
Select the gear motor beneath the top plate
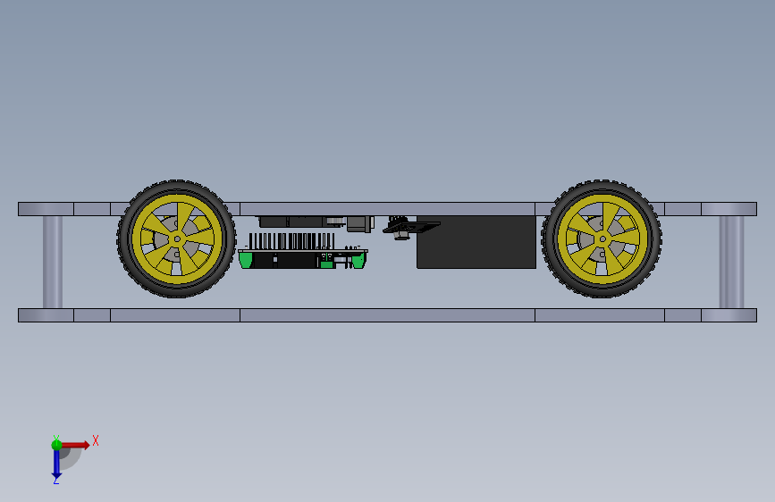click(316, 222)
